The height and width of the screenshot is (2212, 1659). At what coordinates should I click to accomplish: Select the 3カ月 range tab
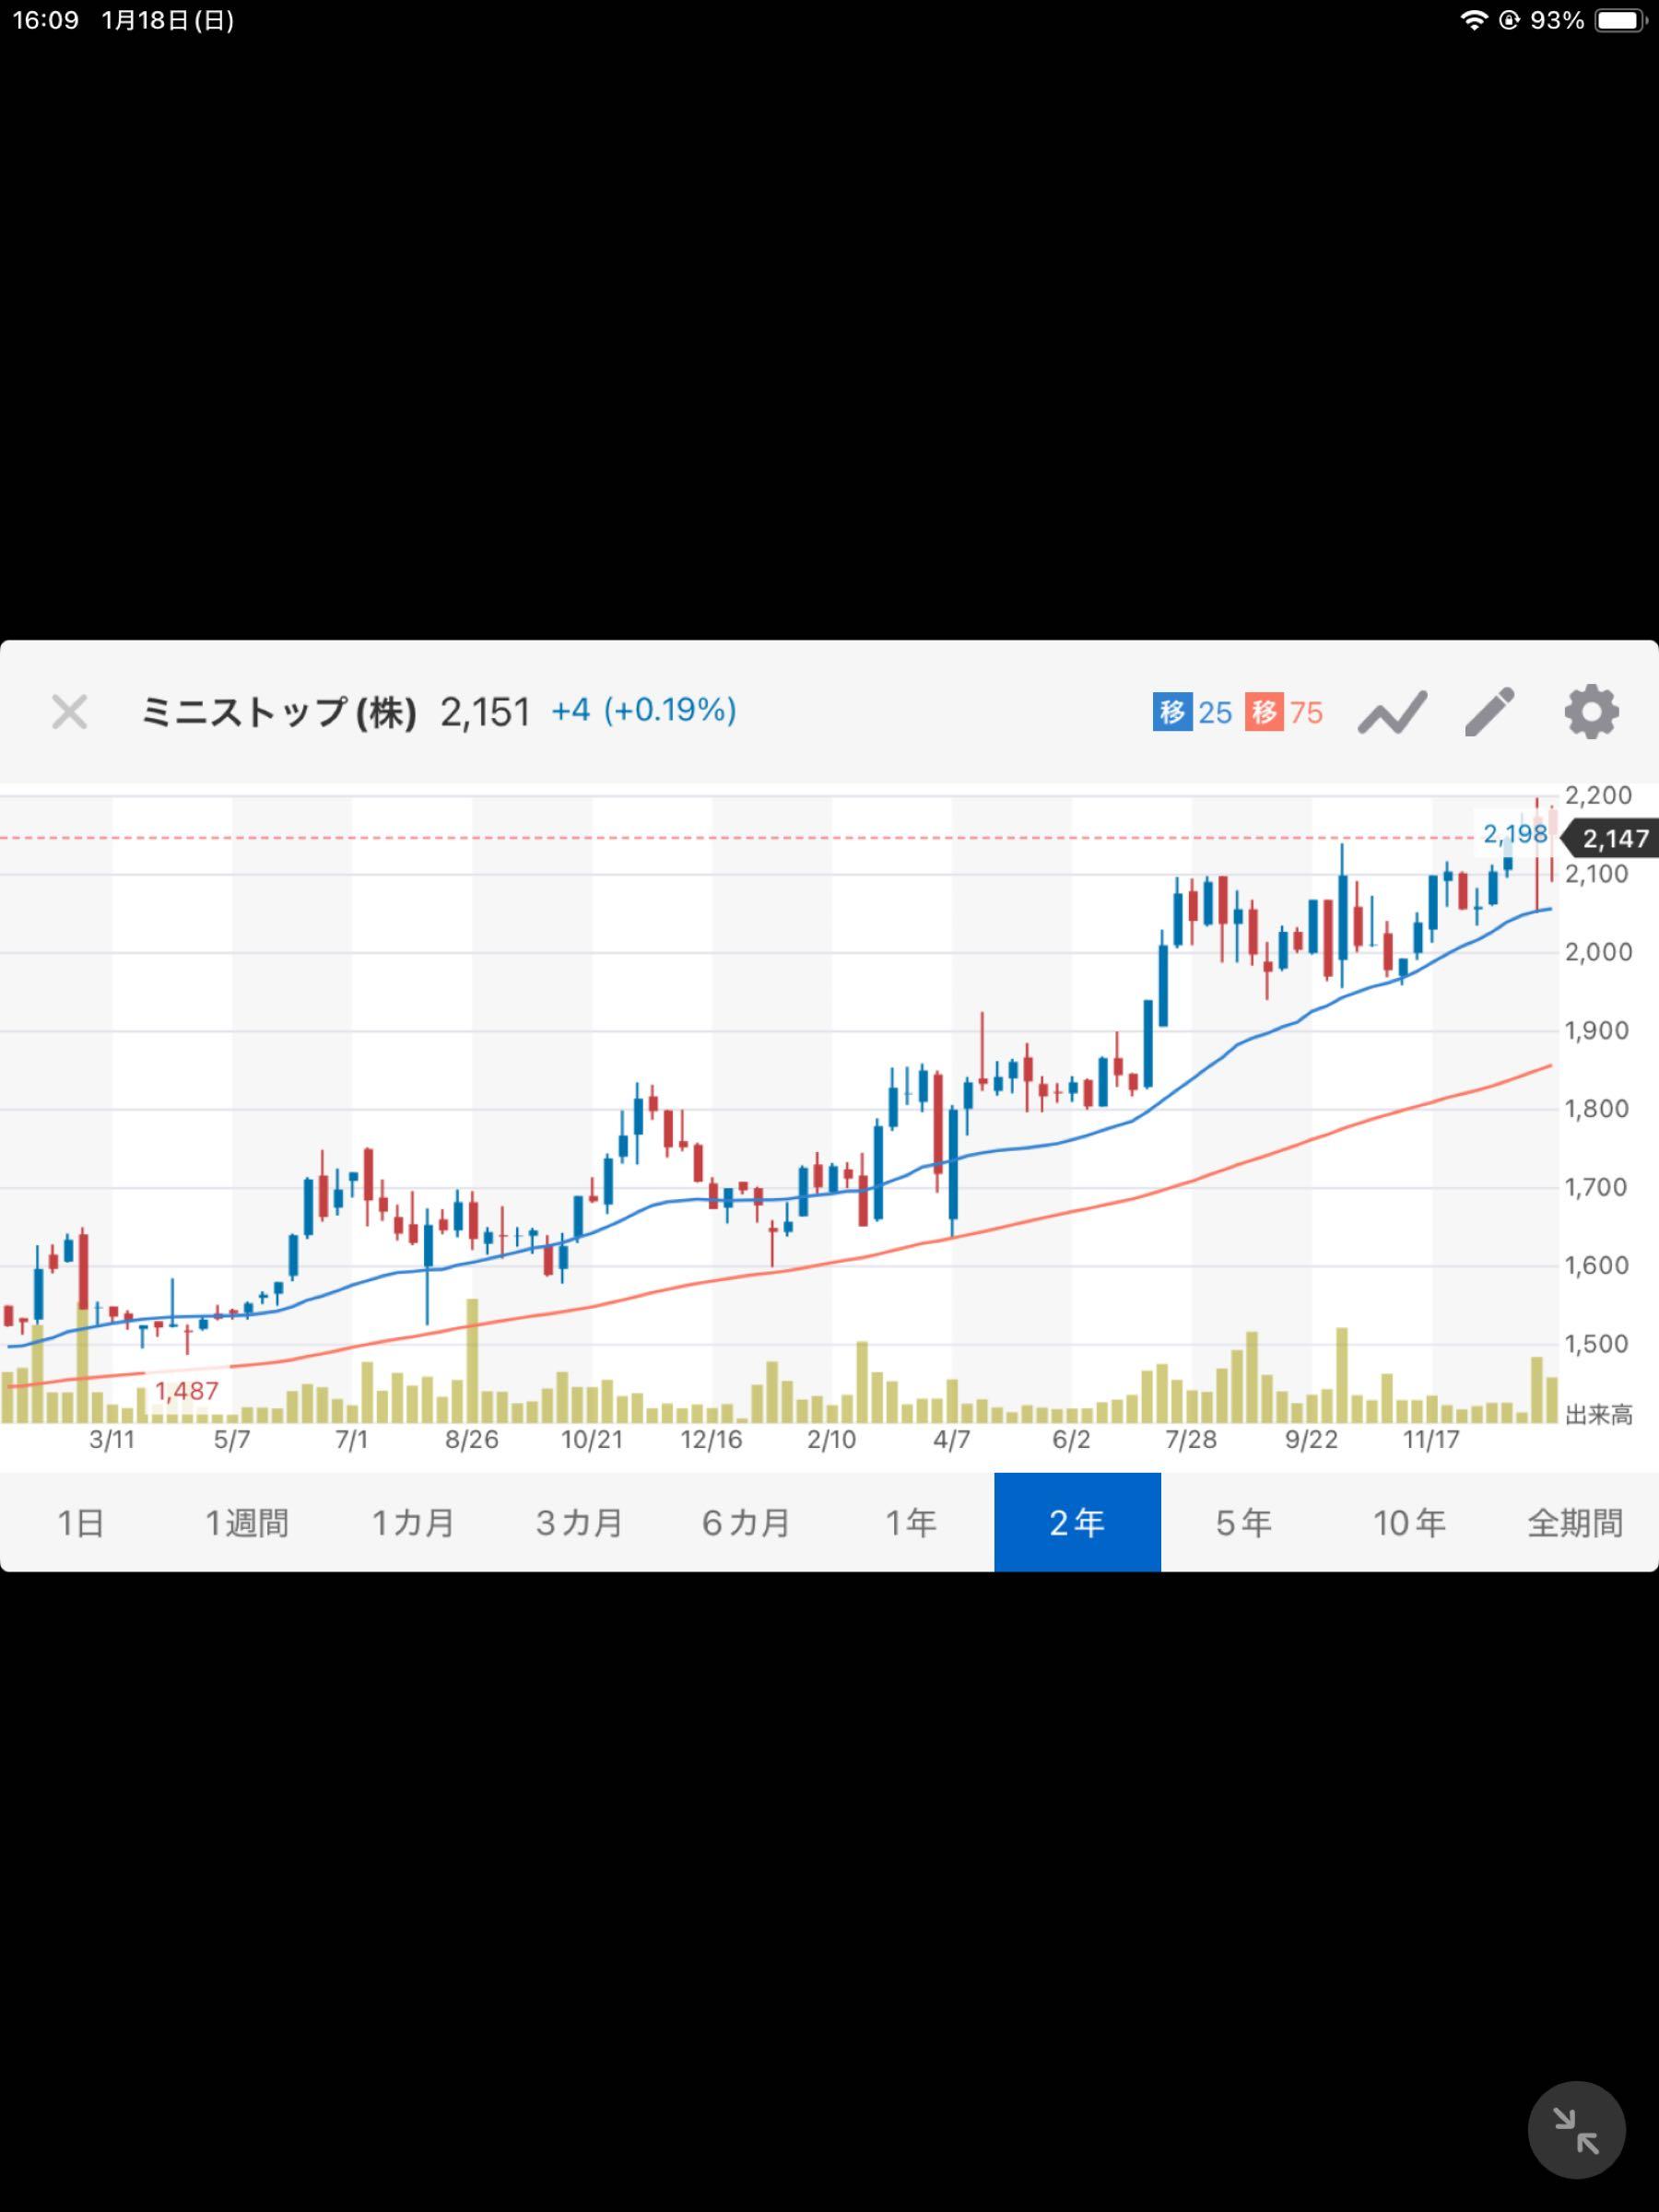580,1522
